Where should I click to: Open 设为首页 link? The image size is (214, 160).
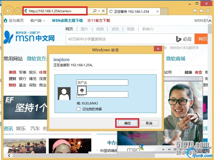16,20
